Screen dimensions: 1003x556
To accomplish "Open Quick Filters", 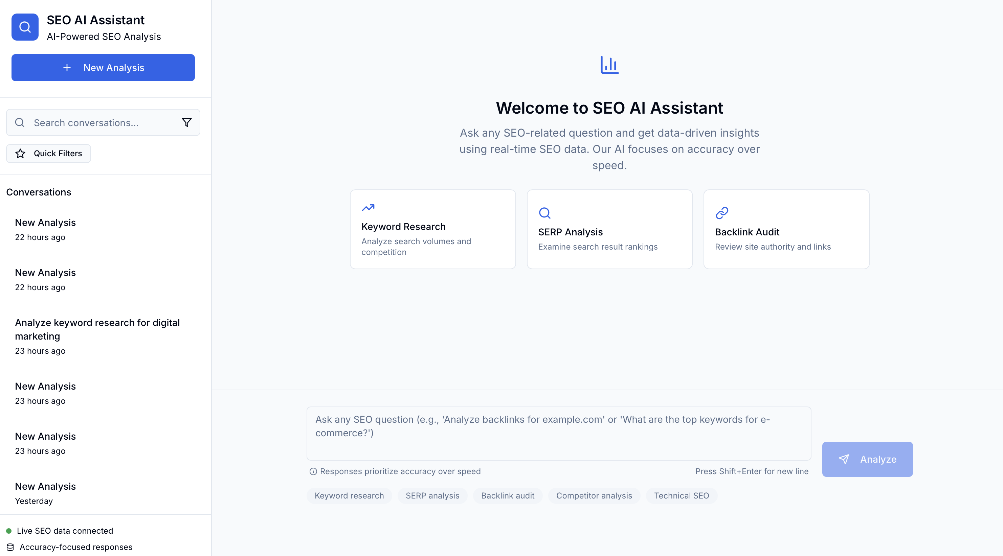I will coord(49,154).
